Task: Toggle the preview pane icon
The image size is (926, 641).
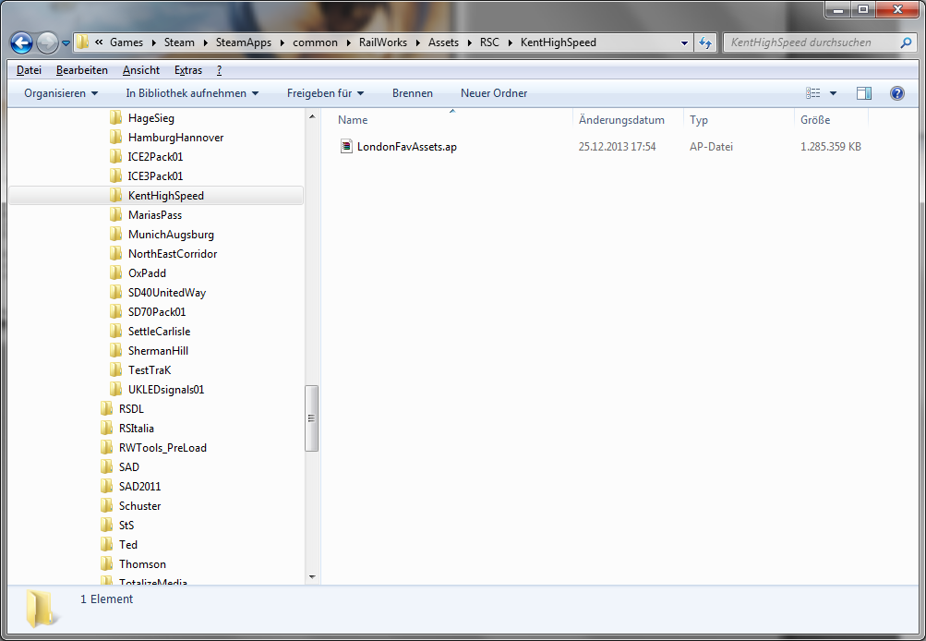Action: point(864,92)
